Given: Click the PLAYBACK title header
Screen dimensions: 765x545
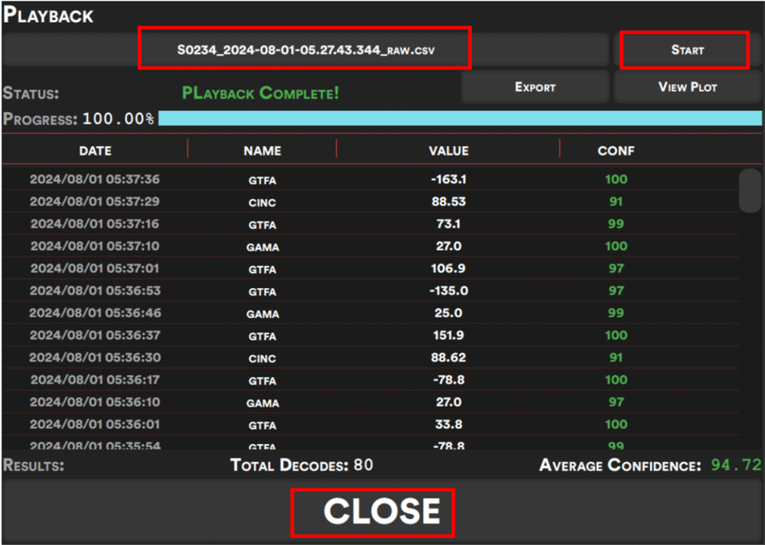Looking at the screenshot, I should [49, 15].
